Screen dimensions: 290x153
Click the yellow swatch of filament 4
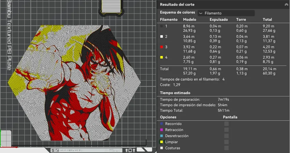coord(162,57)
